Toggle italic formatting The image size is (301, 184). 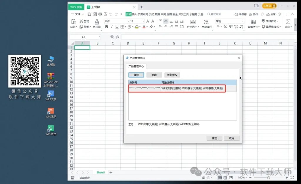coord(112,27)
